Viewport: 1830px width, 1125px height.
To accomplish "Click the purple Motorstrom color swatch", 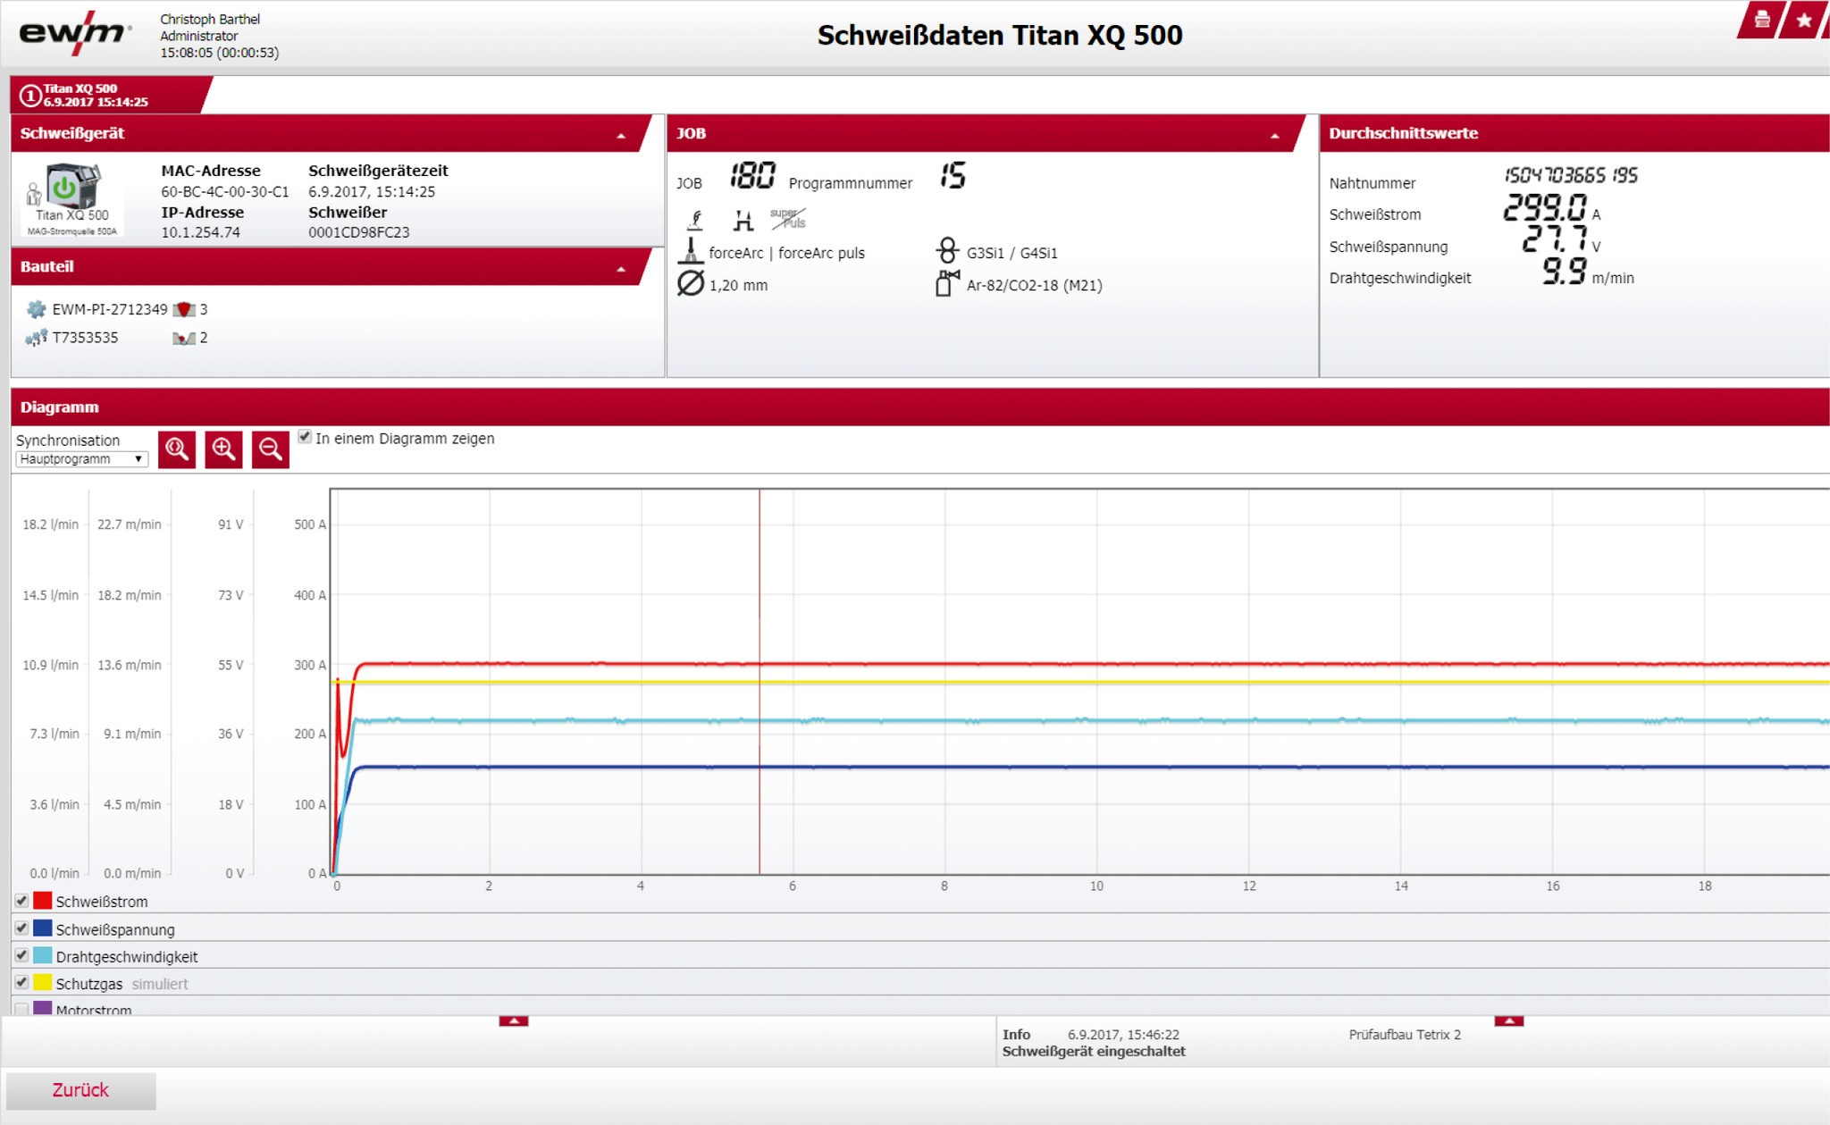I will click(x=42, y=1008).
